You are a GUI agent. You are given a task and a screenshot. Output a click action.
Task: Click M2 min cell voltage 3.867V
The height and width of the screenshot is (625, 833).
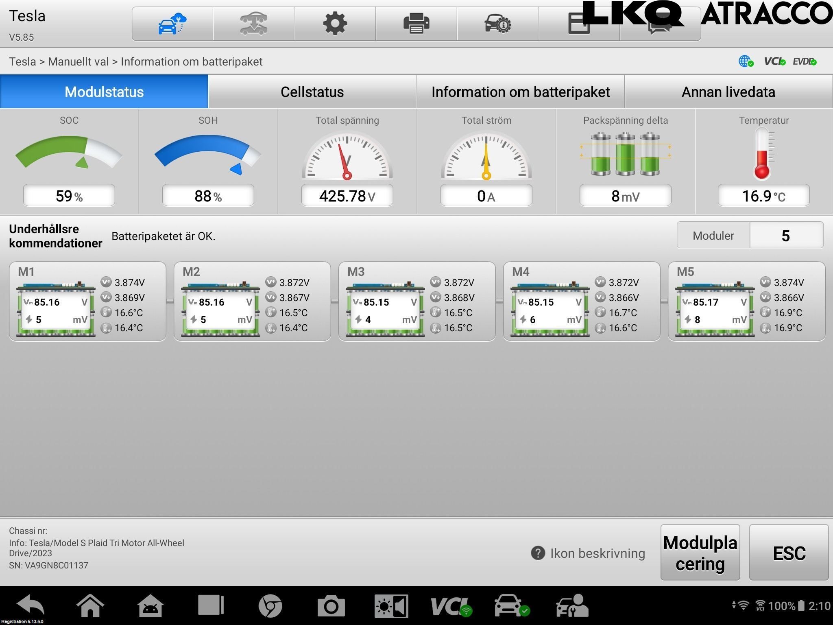294,297
